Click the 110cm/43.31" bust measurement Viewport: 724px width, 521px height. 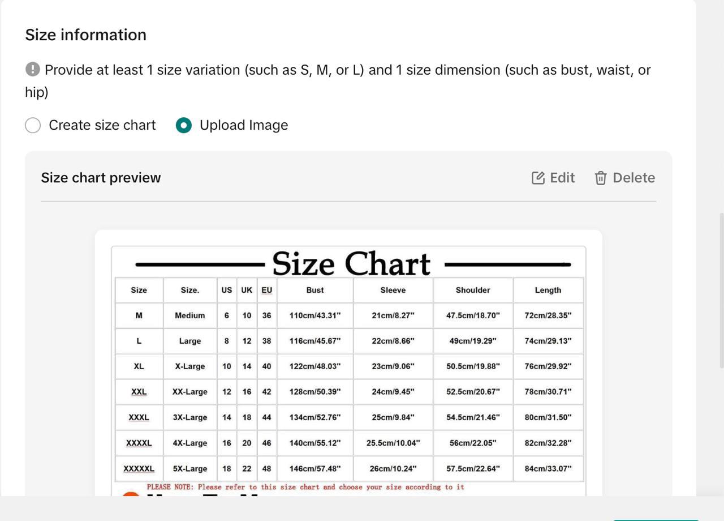pyautogui.click(x=315, y=315)
